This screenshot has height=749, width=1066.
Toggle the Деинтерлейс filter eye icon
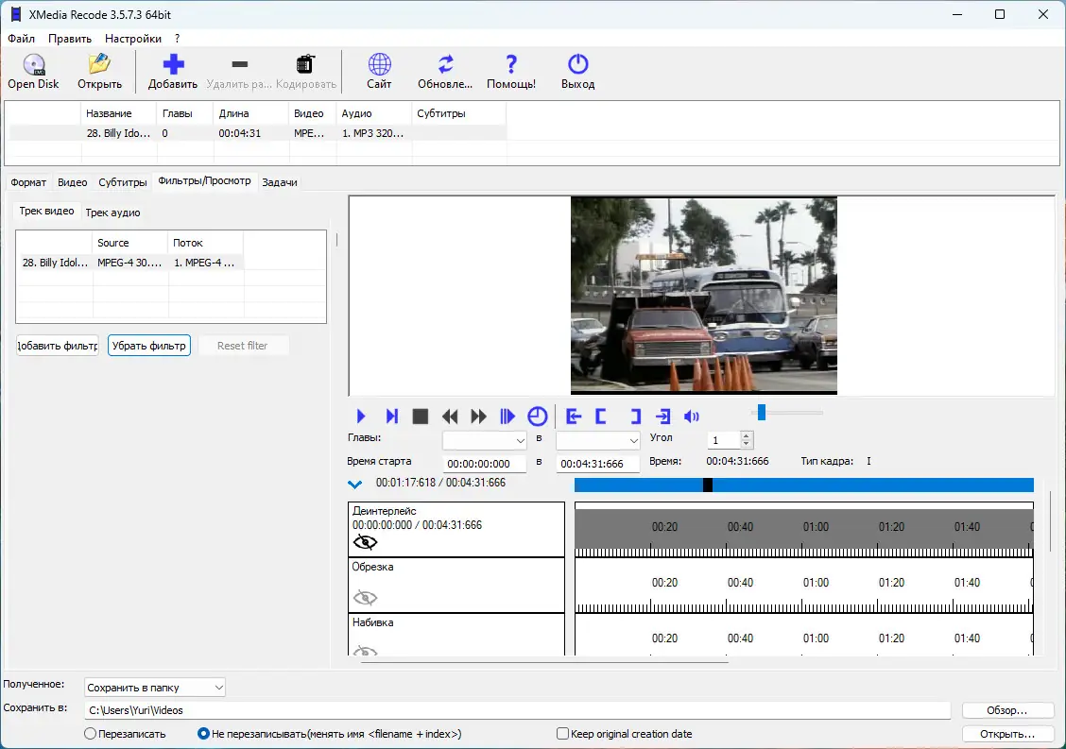(365, 542)
